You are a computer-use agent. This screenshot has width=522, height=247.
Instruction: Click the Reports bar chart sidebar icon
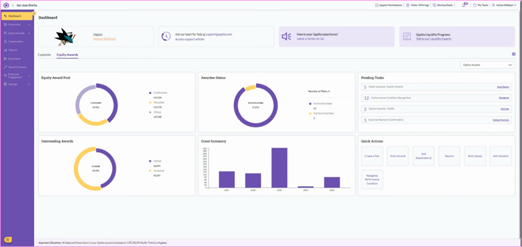(6, 50)
